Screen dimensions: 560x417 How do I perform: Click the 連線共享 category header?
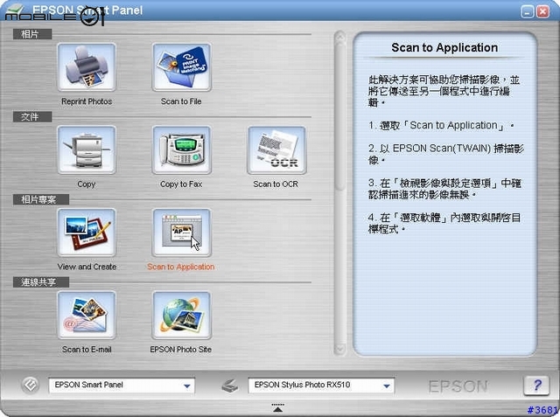[x=41, y=282]
